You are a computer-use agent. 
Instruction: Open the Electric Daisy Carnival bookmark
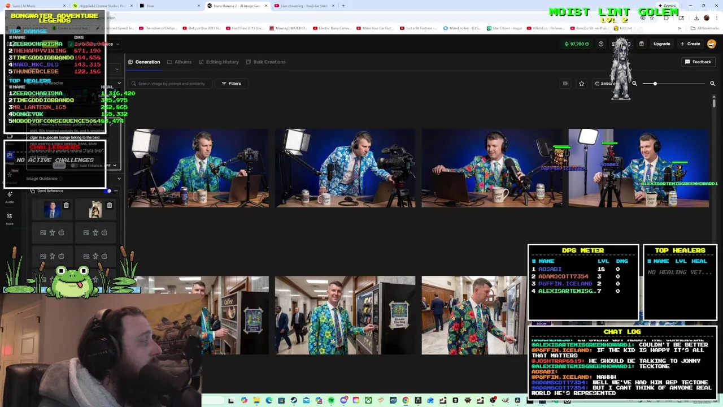(331, 28)
